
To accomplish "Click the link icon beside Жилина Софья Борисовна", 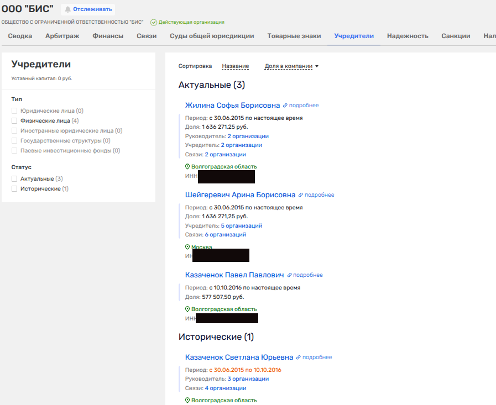I will [285, 106].
